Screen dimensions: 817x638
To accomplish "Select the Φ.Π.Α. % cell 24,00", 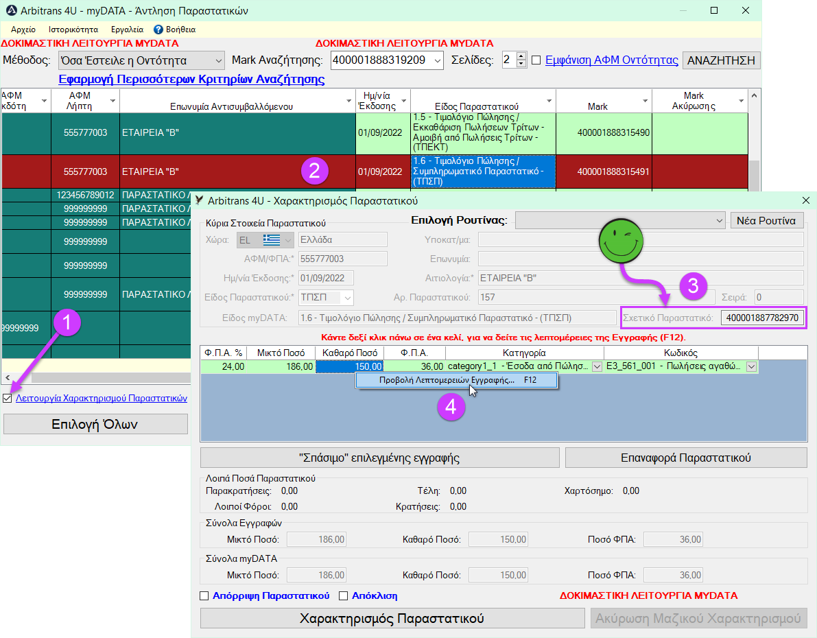I will pos(224,366).
